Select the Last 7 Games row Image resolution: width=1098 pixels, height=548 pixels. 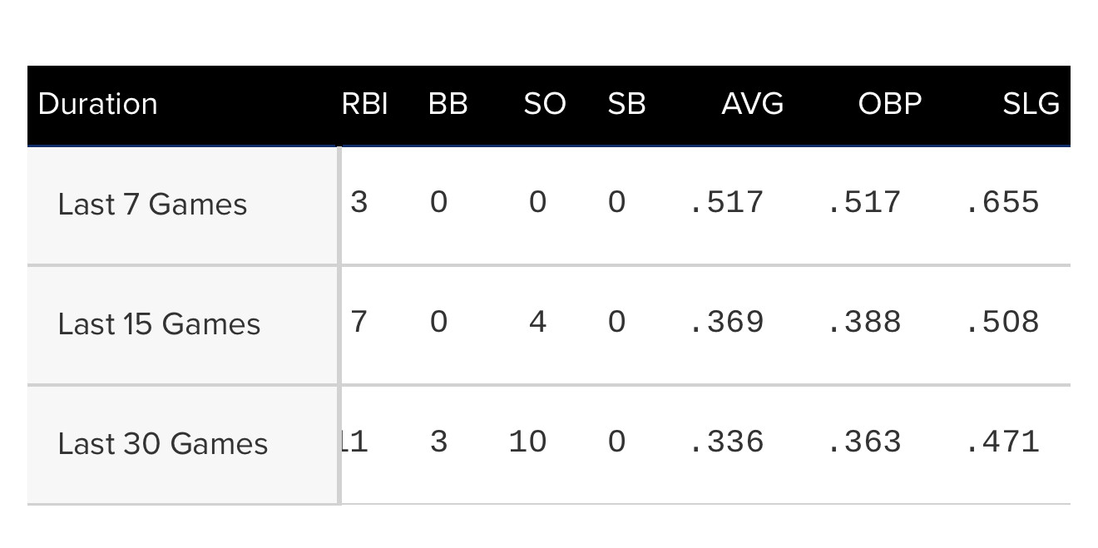549,205
